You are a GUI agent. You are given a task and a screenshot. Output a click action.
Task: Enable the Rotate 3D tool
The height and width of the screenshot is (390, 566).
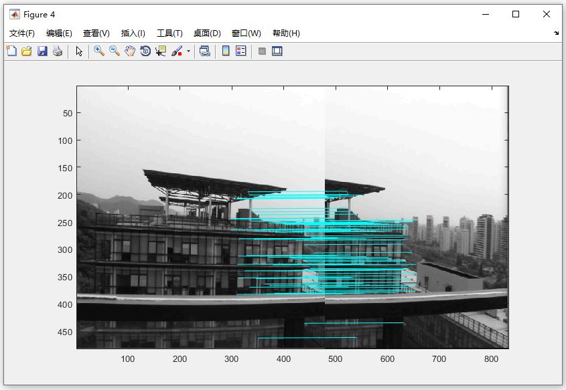tap(145, 52)
